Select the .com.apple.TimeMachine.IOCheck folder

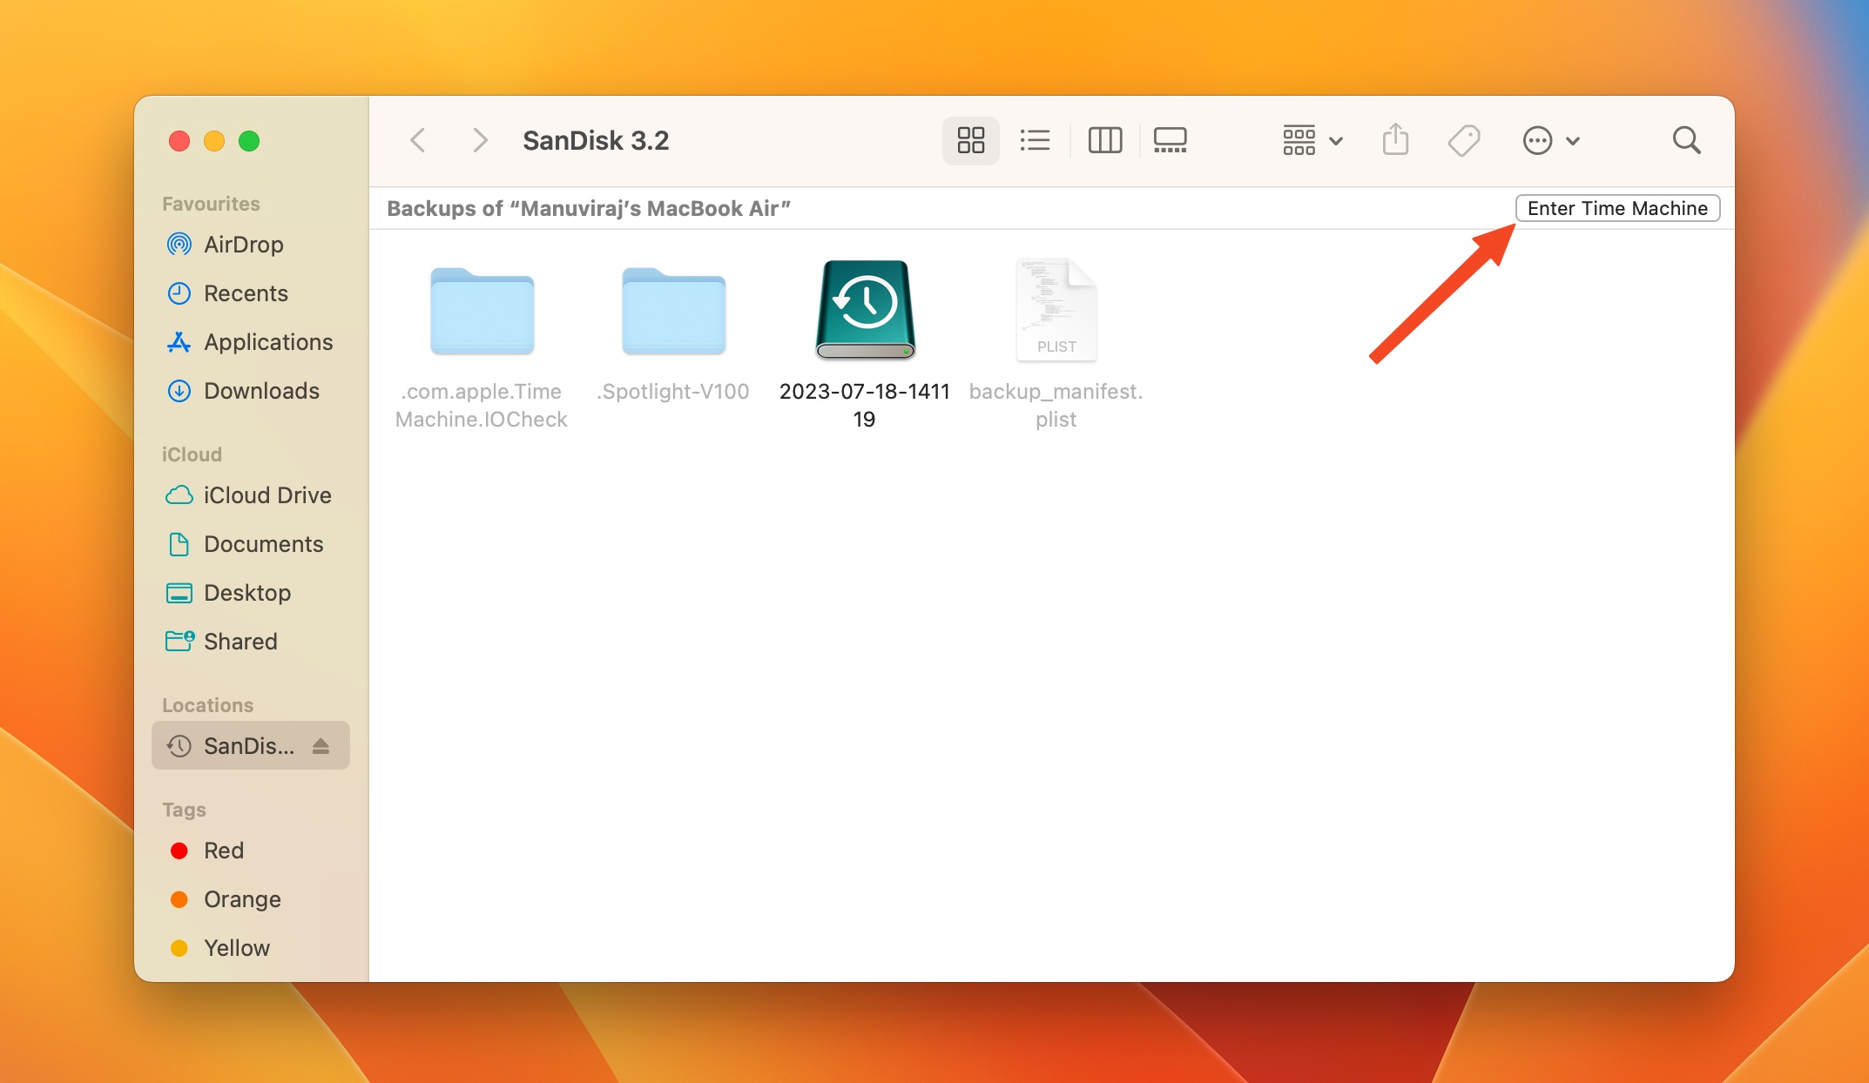[482, 312]
